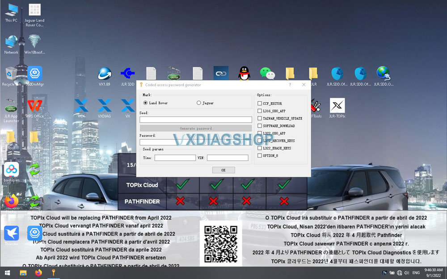
Task: Switch the ENG input language indicator
Action: (416, 273)
